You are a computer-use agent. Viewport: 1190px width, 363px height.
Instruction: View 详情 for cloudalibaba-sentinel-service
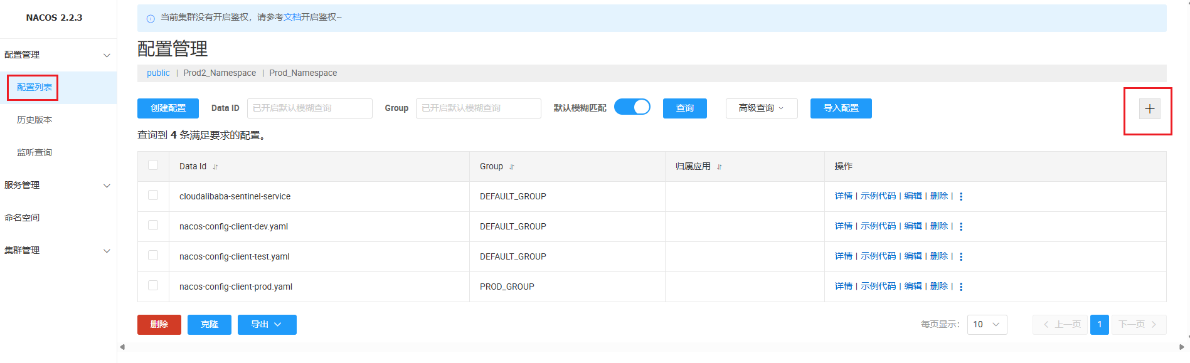click(843, 196)
